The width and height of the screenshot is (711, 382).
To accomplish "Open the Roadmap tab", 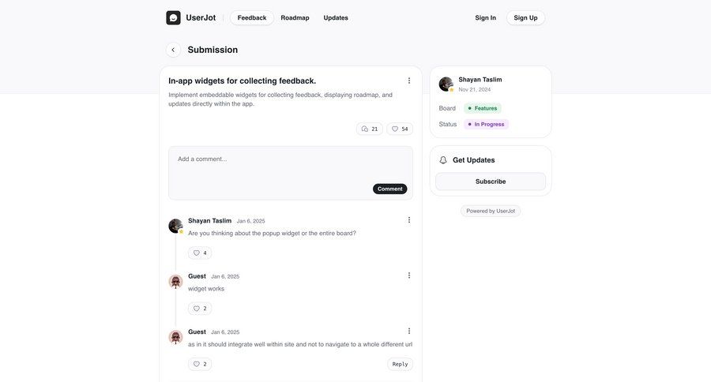I will coord(295,17).
